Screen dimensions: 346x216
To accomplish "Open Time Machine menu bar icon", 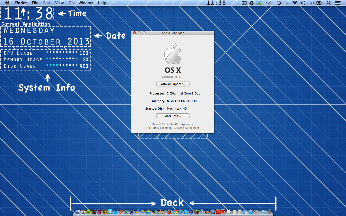I will (279, 3).
